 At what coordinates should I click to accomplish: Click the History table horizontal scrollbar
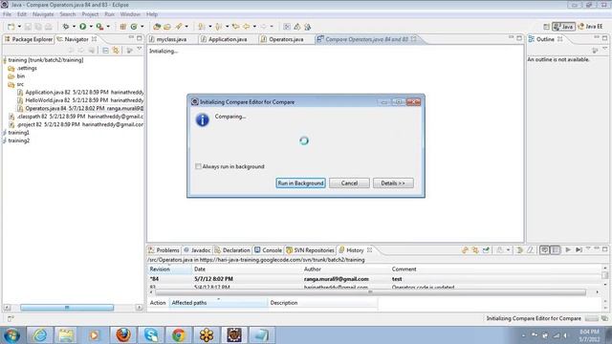(x=370, y=292)
